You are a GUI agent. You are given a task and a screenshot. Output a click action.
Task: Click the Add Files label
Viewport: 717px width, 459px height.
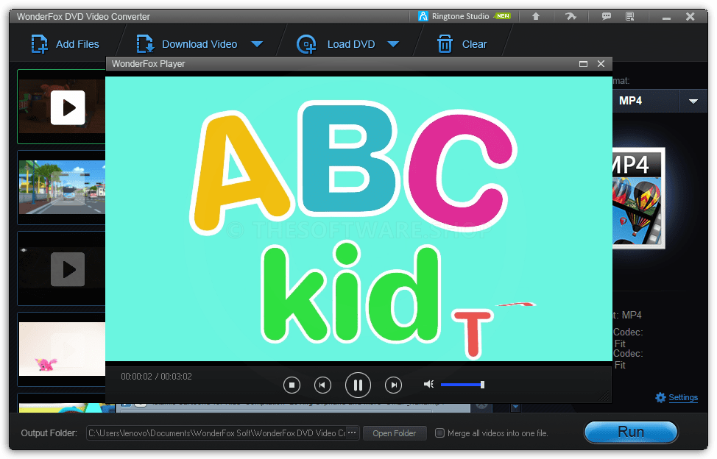77,44
